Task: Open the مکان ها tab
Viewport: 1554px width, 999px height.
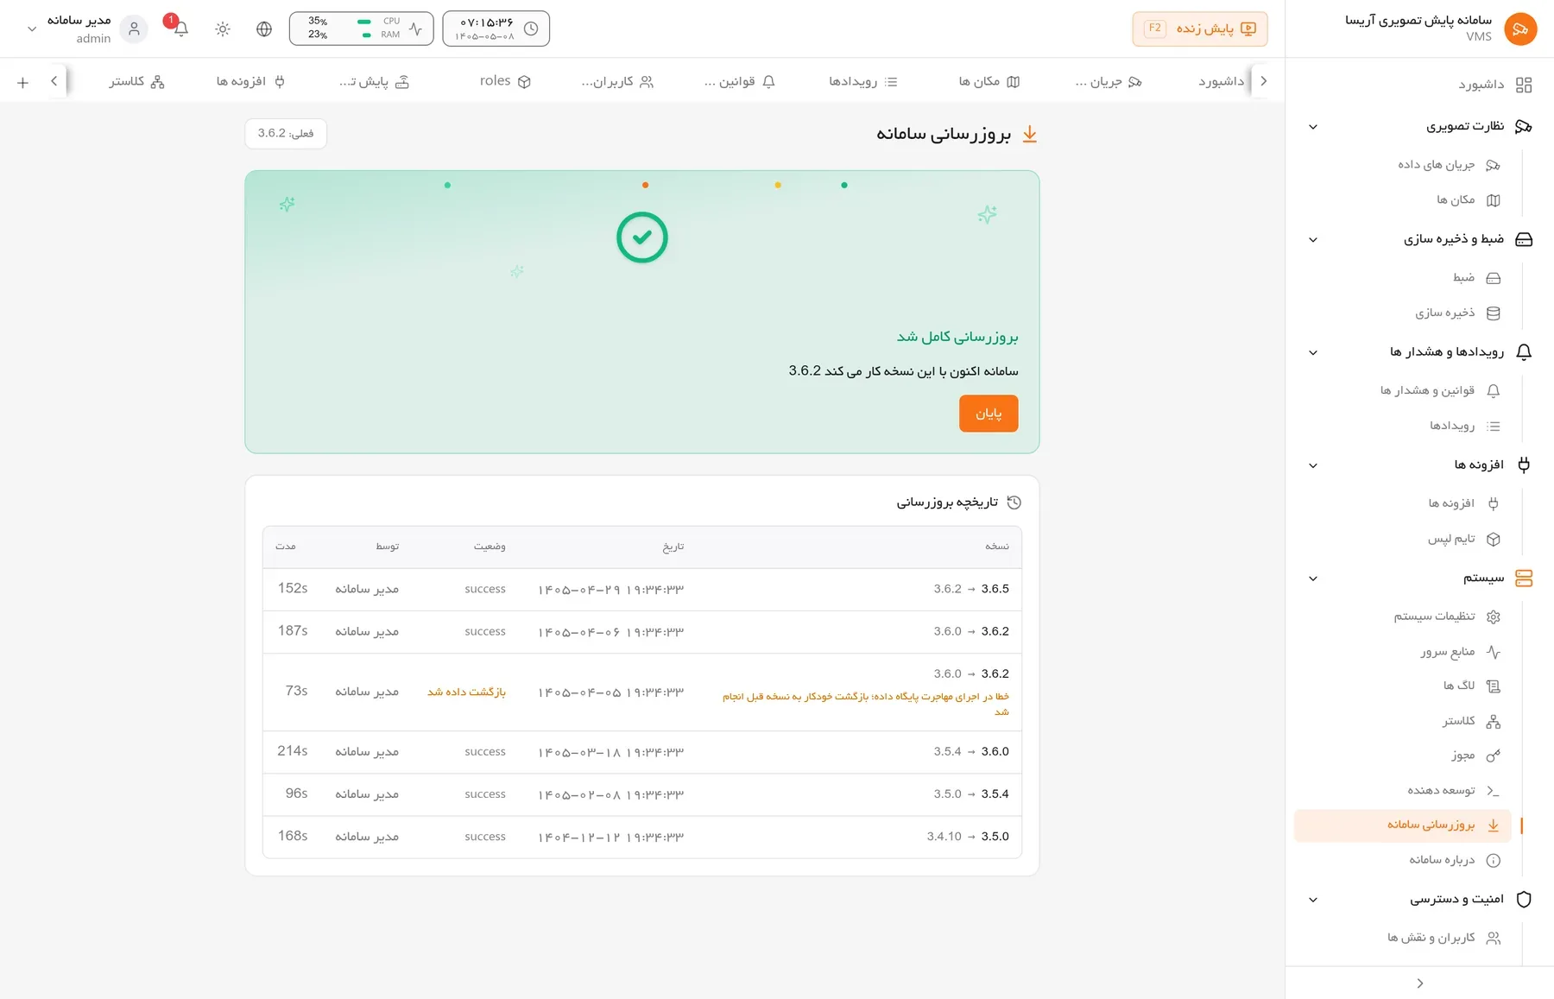Action: [x=989, y=81]
